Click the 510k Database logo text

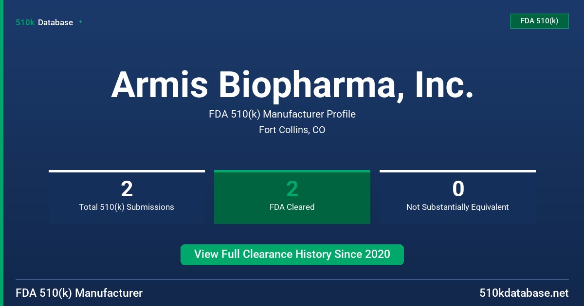44,22
